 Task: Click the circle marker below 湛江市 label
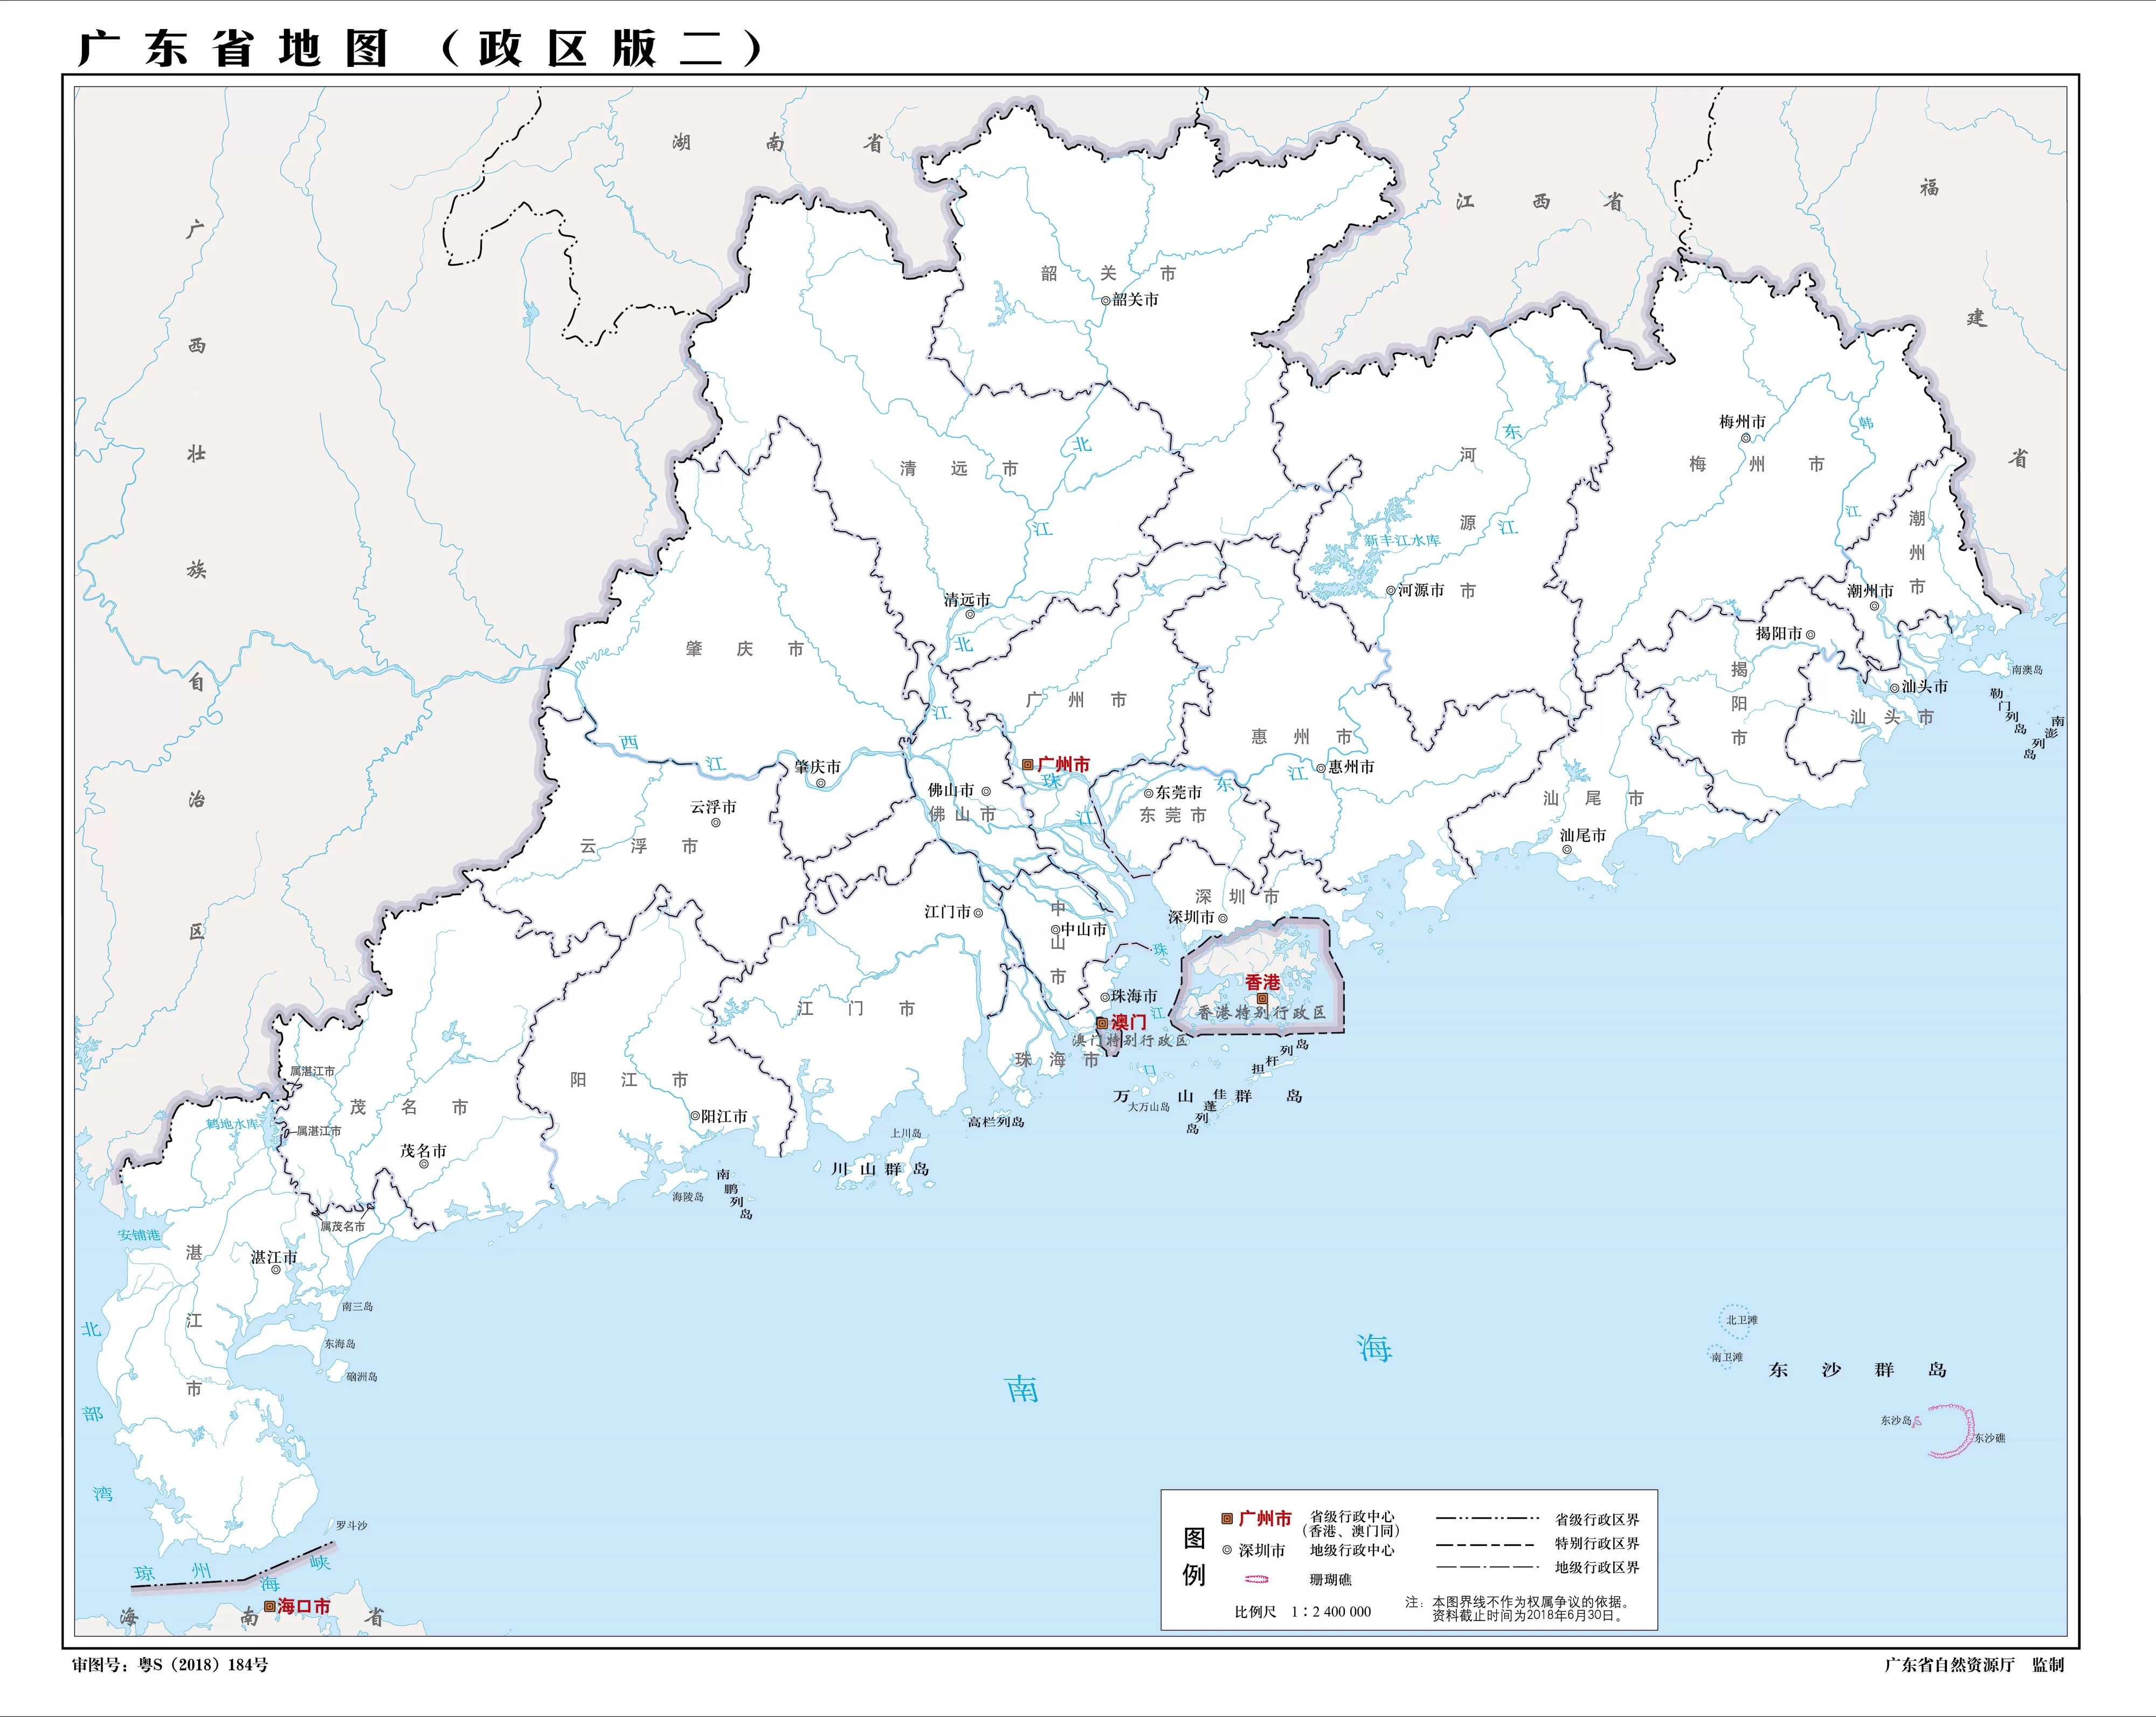pos(276,1270)
